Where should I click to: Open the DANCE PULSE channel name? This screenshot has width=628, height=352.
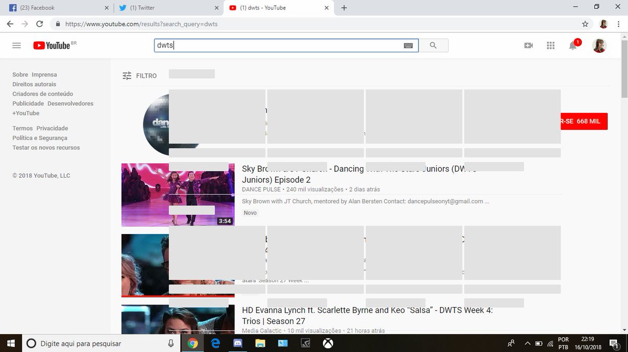pyautogui.click(x=261, y=189)
